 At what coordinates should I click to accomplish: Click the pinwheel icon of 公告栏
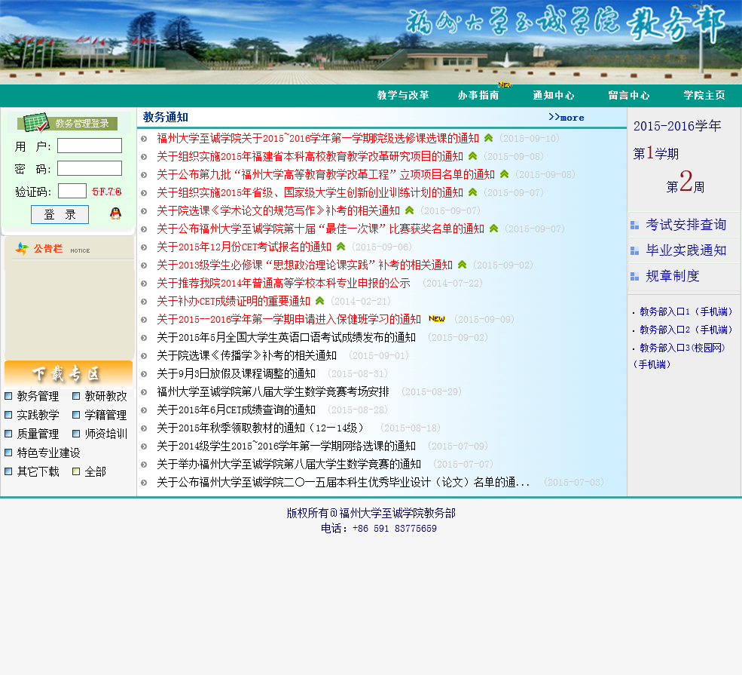pos(22,248)
